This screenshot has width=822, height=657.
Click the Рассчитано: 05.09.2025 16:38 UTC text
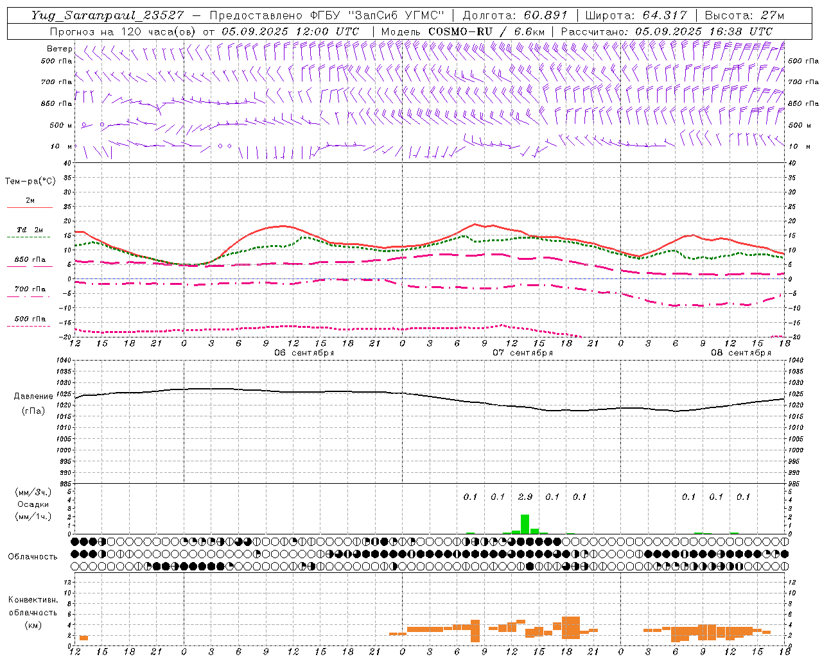point(667,31)
